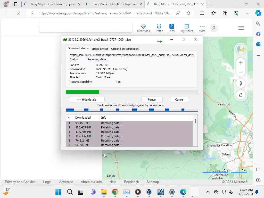Open Edge collections

click(225, 13)
